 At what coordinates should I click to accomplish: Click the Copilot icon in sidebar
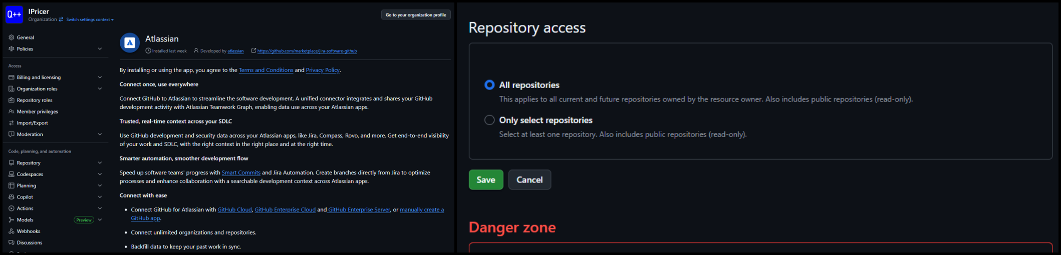[12, 197]
